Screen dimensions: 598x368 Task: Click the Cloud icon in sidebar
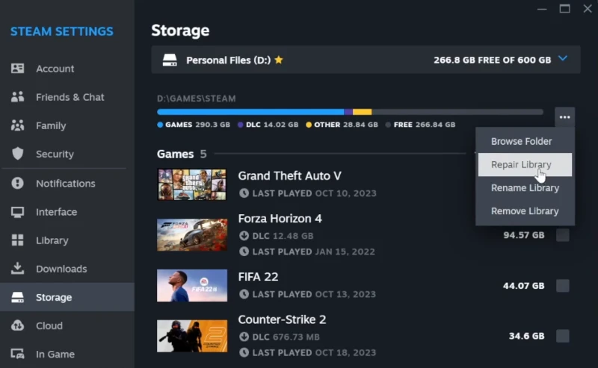(x=17, y=325)
